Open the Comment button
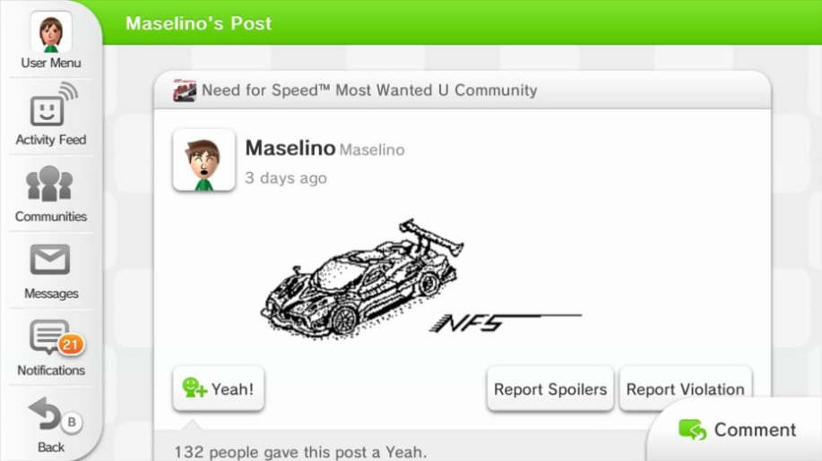The height and width of the screenshot is (461, 822). [736, 431]
